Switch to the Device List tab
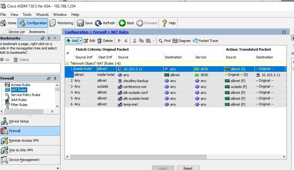The width and height of the screenshot is (294, 170). [x=16, y=32]
